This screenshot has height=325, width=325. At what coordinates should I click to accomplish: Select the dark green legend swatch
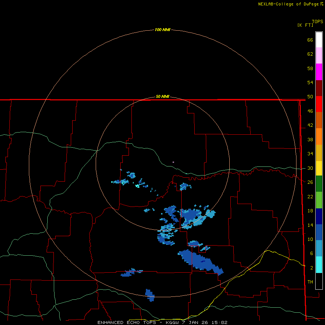(x=319, y=184)
